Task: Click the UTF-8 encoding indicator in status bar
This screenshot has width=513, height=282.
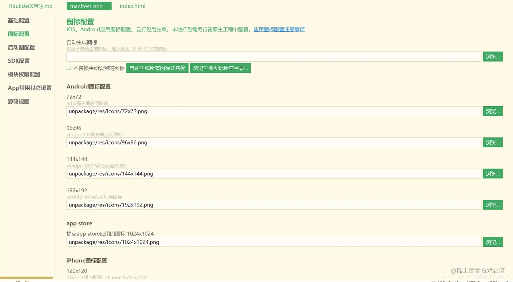Action: [x=472, y=281]
